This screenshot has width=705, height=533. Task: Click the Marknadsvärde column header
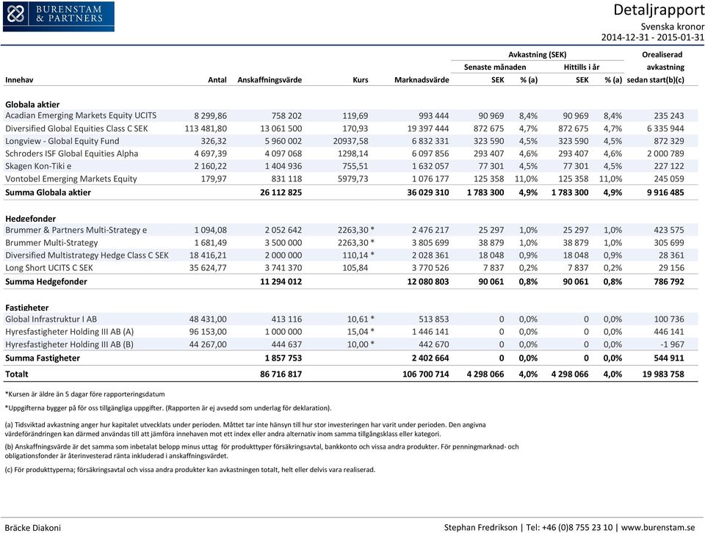pos(422,80)
